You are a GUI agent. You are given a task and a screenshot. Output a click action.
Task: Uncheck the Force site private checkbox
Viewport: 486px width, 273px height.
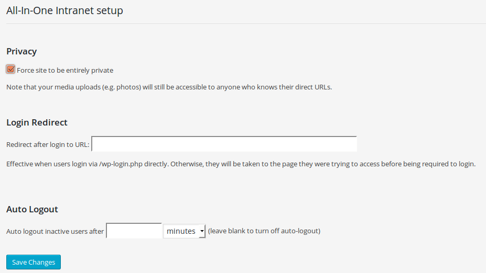[10, 69]
